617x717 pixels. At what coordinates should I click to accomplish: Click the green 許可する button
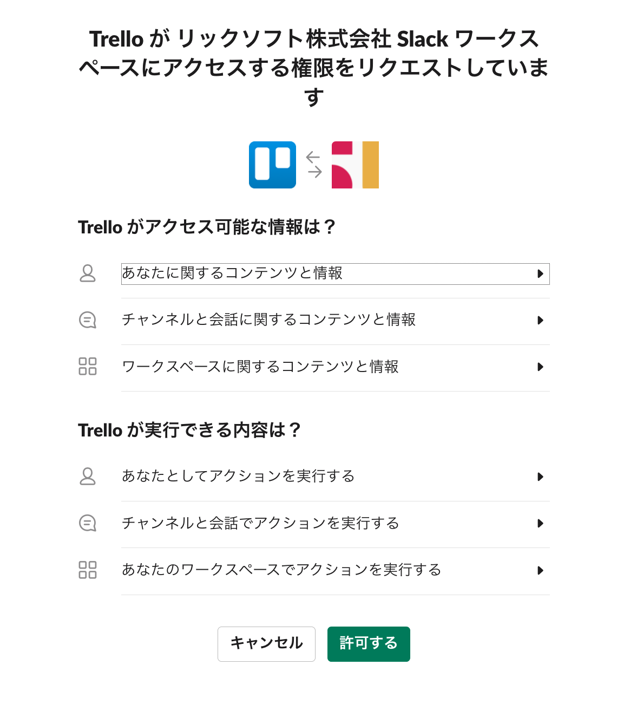tap(369, 644)
